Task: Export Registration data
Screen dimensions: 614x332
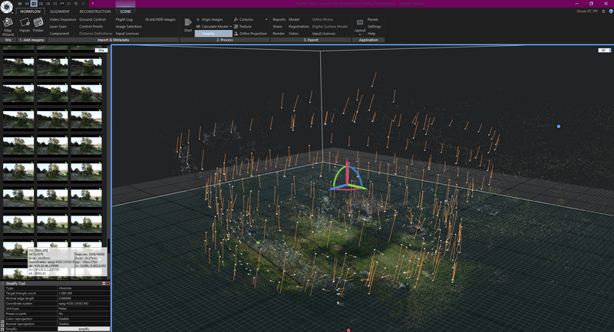Action: click(x=299, y=27)
